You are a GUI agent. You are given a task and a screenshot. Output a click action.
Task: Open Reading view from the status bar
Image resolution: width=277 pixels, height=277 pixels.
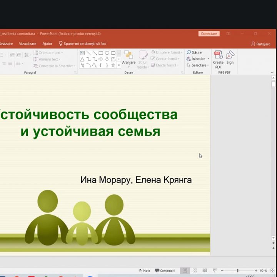pyautogui.click(x=204, y=270)
